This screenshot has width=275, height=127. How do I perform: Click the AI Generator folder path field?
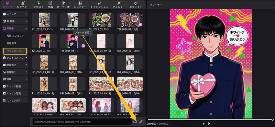point(82,122)
